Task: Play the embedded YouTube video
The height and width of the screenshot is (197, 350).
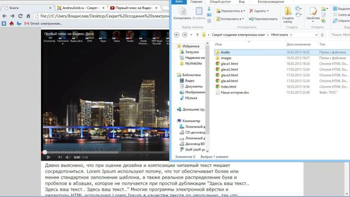Action: [x=48, y=157]
